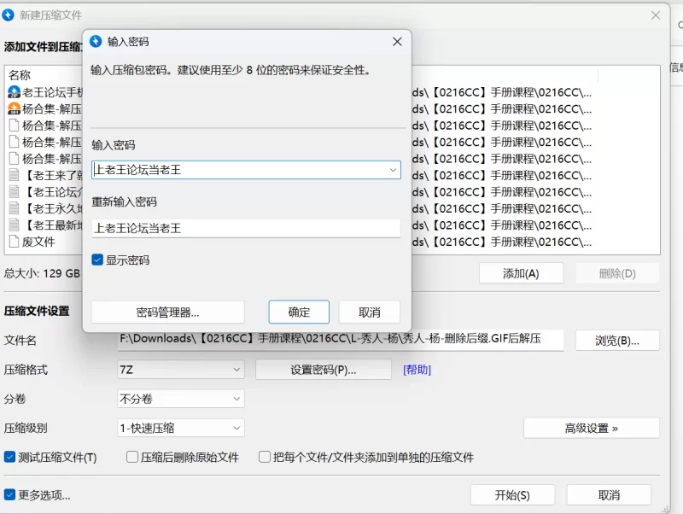Close the 输入密码 dialog
Image resolution: width=683 pixels, height=514 pixels.
tap(397, 42)
